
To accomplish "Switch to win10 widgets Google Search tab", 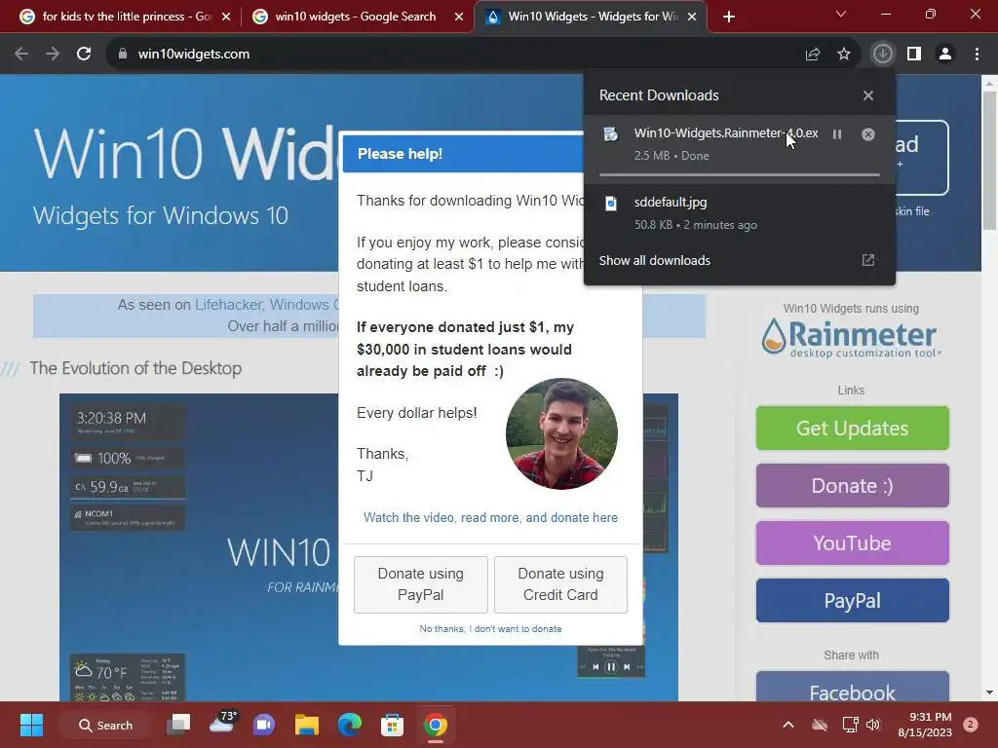I will click(x=357, y=17).
